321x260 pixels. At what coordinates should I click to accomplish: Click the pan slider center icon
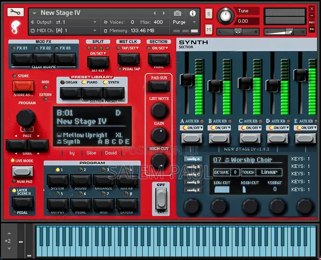pos(238,32)
